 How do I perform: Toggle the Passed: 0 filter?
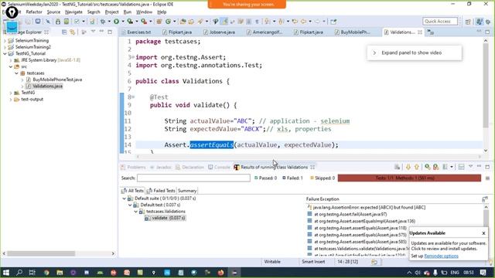(x=265, y=178)
